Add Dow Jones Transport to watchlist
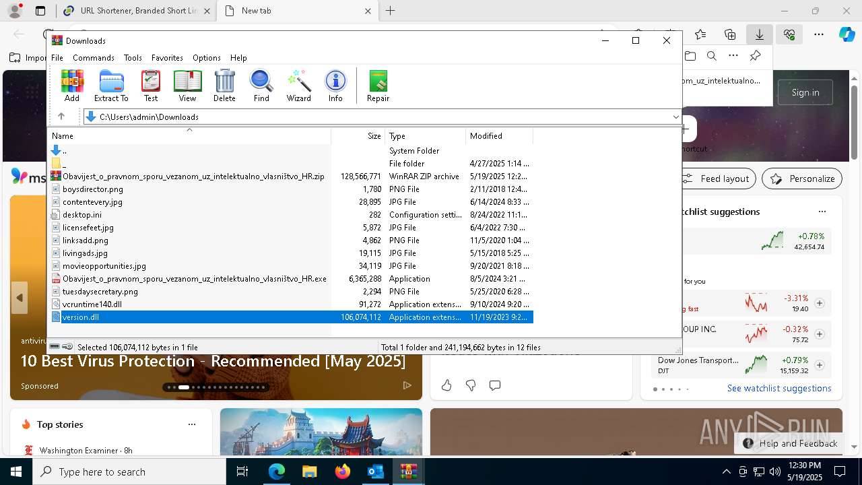This screenshot has width=862, height=485. [x=820, y=365]
